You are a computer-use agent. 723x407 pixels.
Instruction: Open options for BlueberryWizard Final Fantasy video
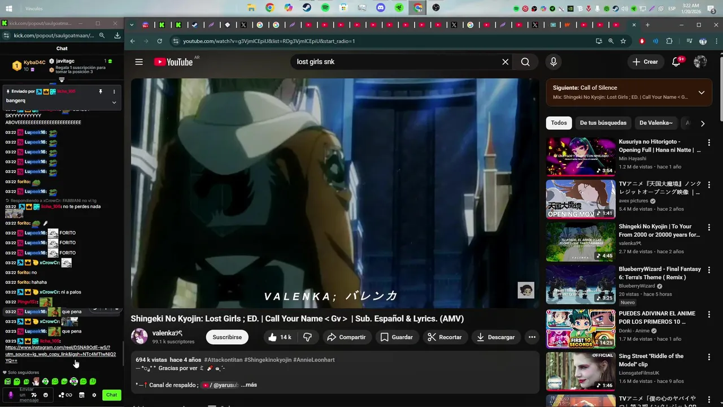tap(709, 270)
